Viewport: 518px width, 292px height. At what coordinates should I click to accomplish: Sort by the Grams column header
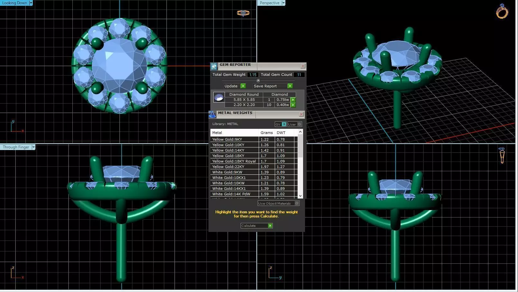coord(267,133)
